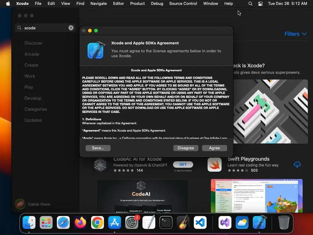313x235 pixels.
Task: Open the Editor menu
Action: click(118, 3)
